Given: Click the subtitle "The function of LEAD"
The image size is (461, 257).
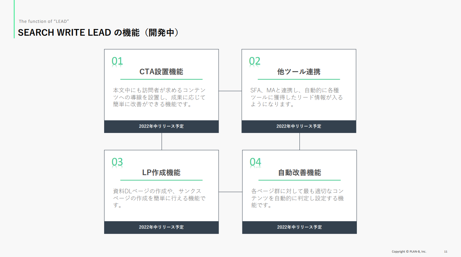Looking at the screenshot, I should (x=44, y=21).
